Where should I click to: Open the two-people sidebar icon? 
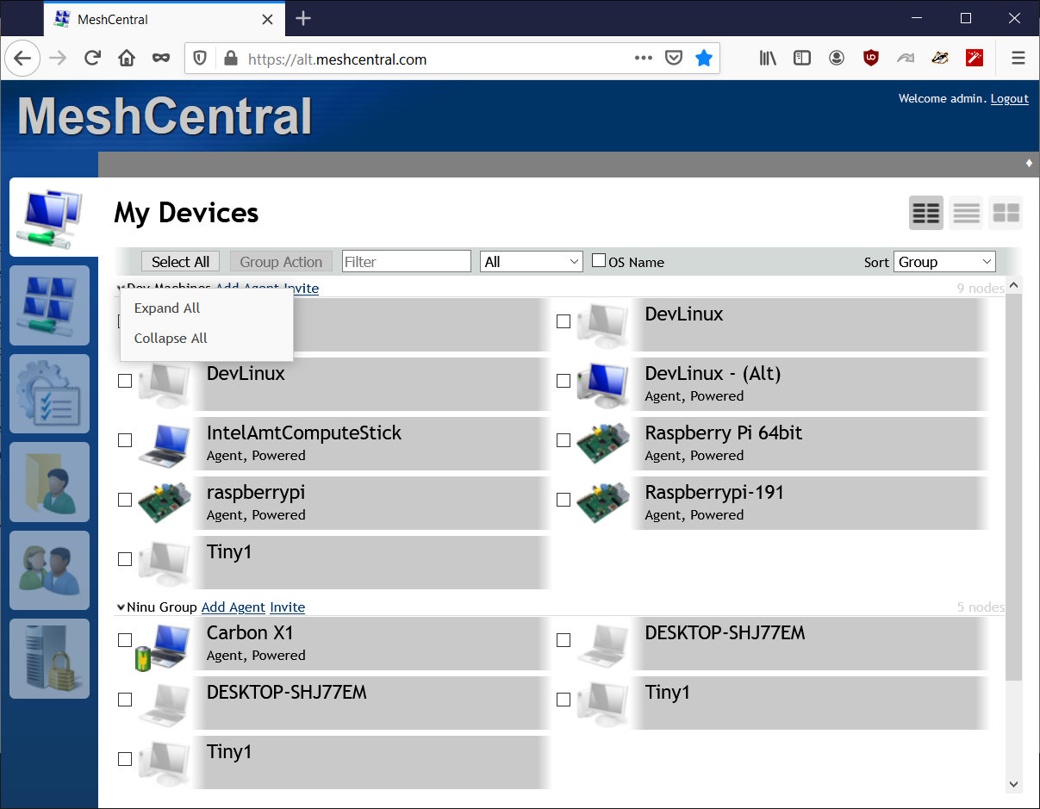point(50,570)
